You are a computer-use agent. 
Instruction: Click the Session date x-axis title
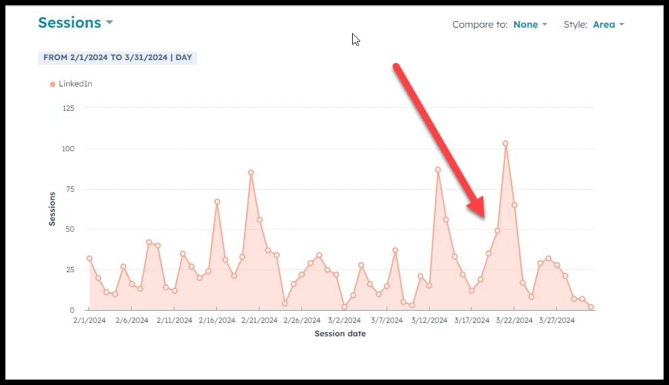pyautogui.click(x=340, y=334)
